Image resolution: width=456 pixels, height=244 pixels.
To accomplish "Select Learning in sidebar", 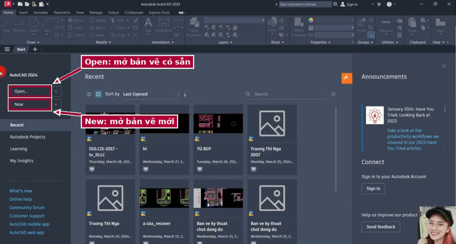I will pos(19,149).
